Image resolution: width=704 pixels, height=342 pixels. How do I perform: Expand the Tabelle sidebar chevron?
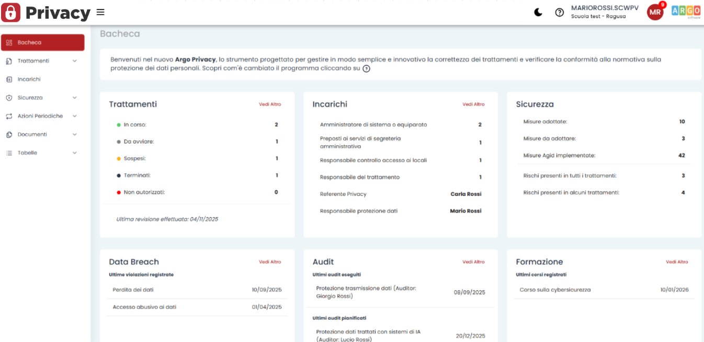click(x=74, y=153)
